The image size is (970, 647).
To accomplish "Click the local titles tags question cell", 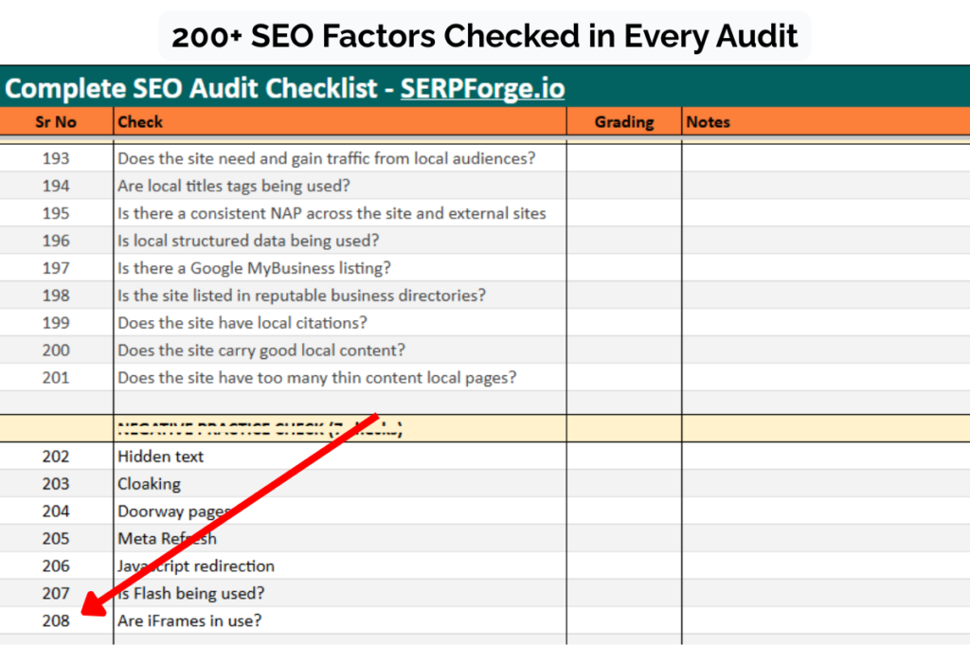I will tap(237, 186).
